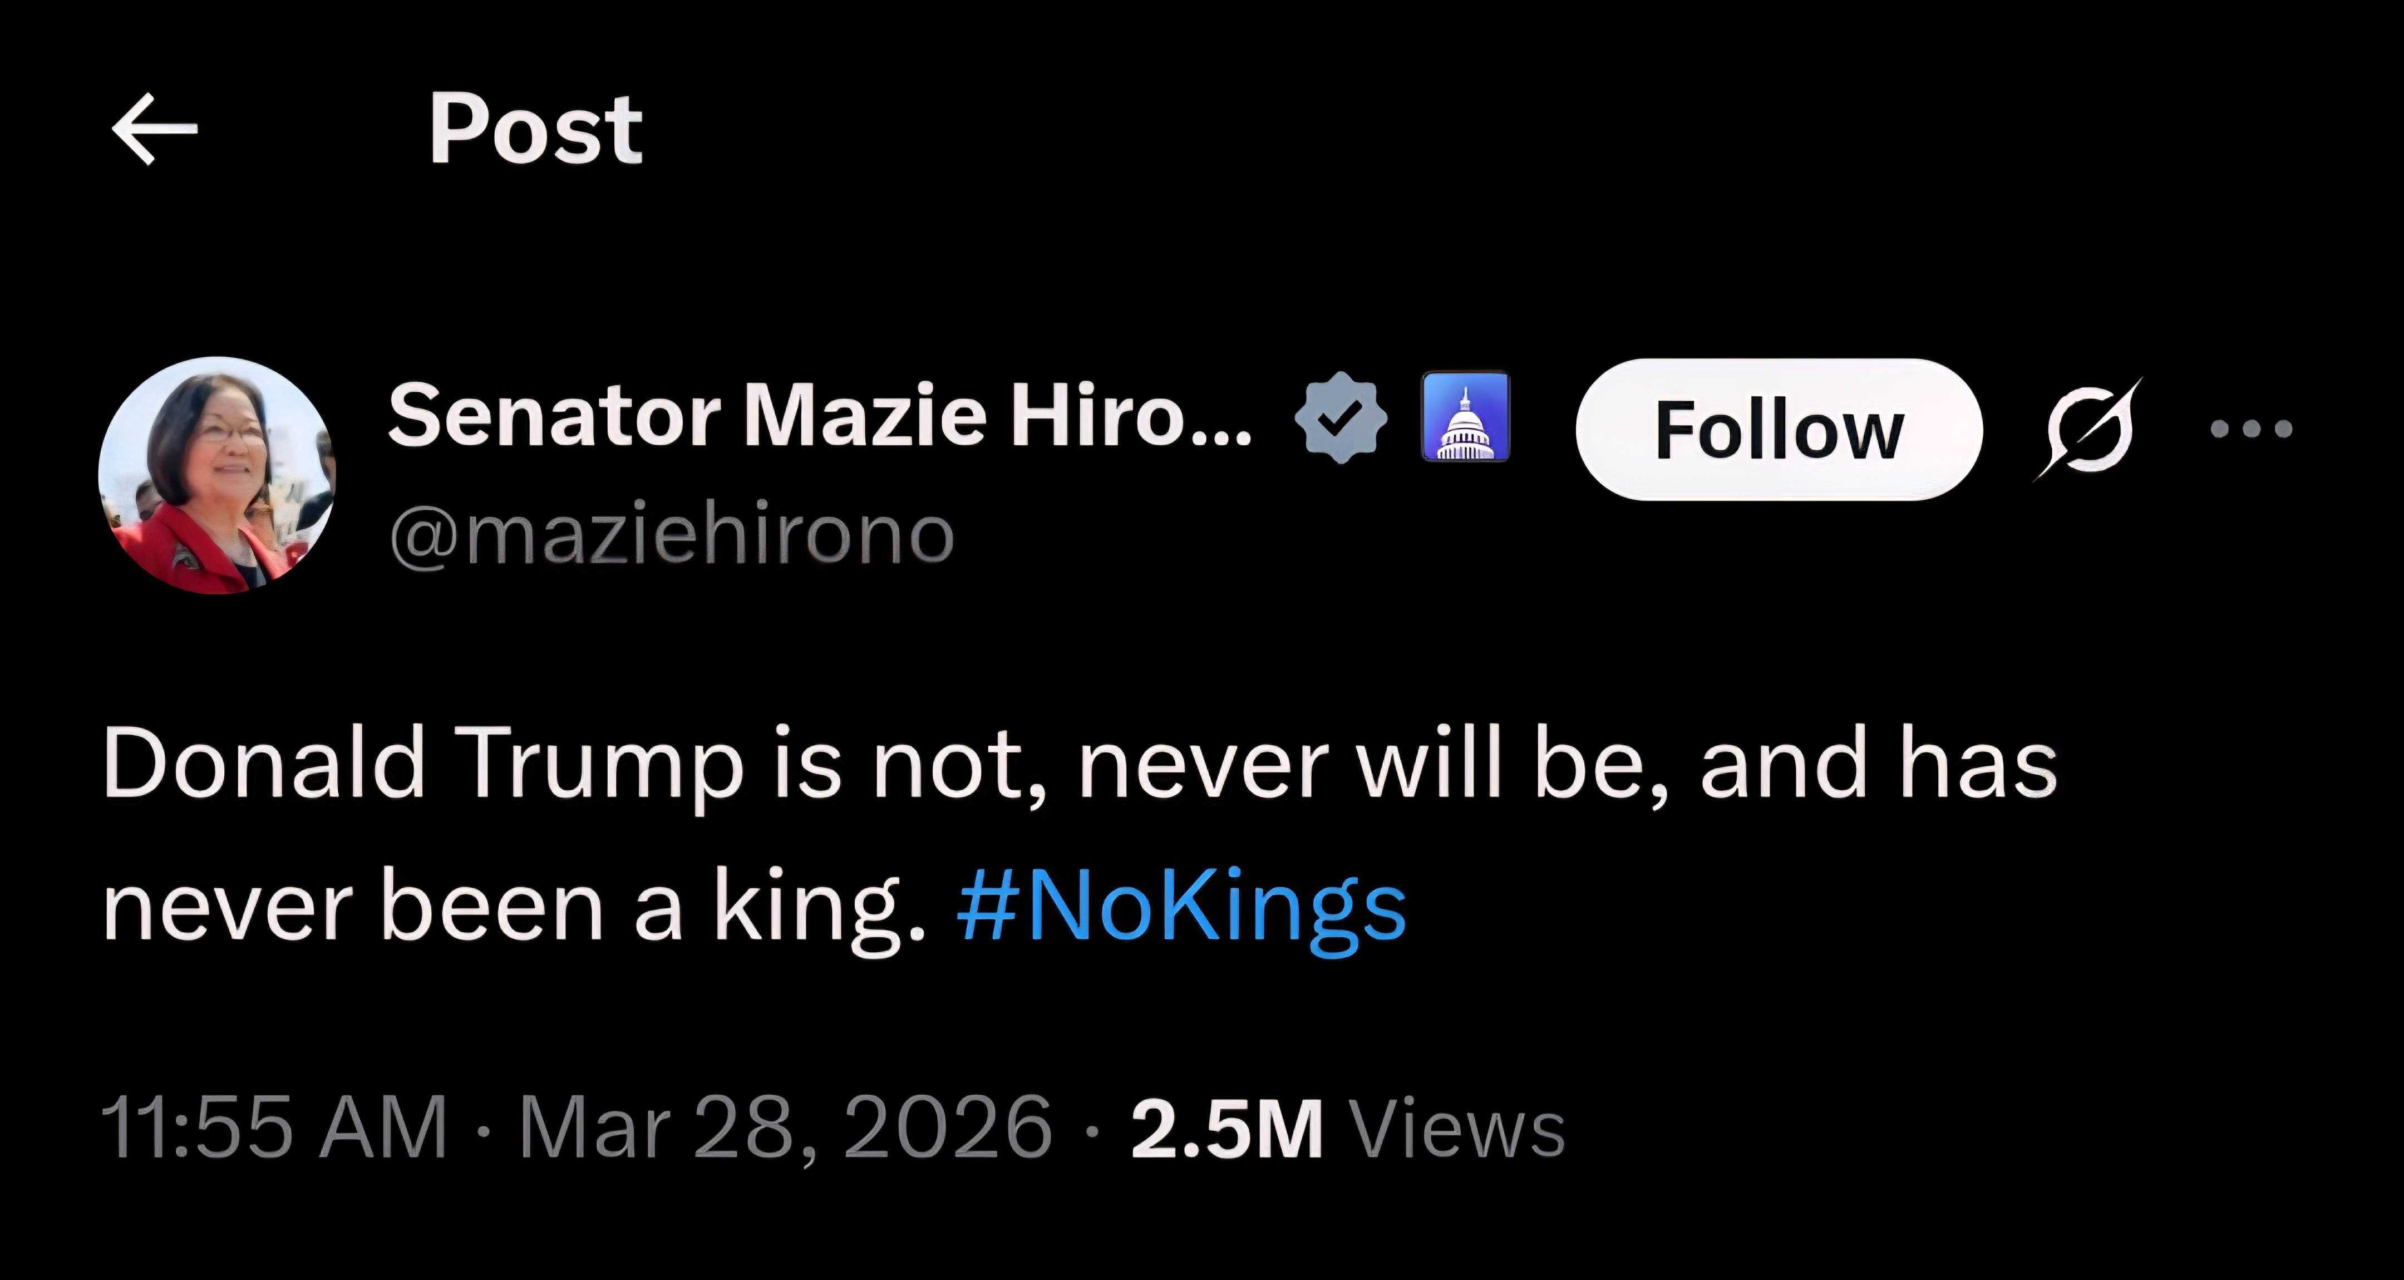Click the 11:55 AM timestamp
Image resolution: width=2404 pixels, height=1280 pixels.
(273, 1128)
